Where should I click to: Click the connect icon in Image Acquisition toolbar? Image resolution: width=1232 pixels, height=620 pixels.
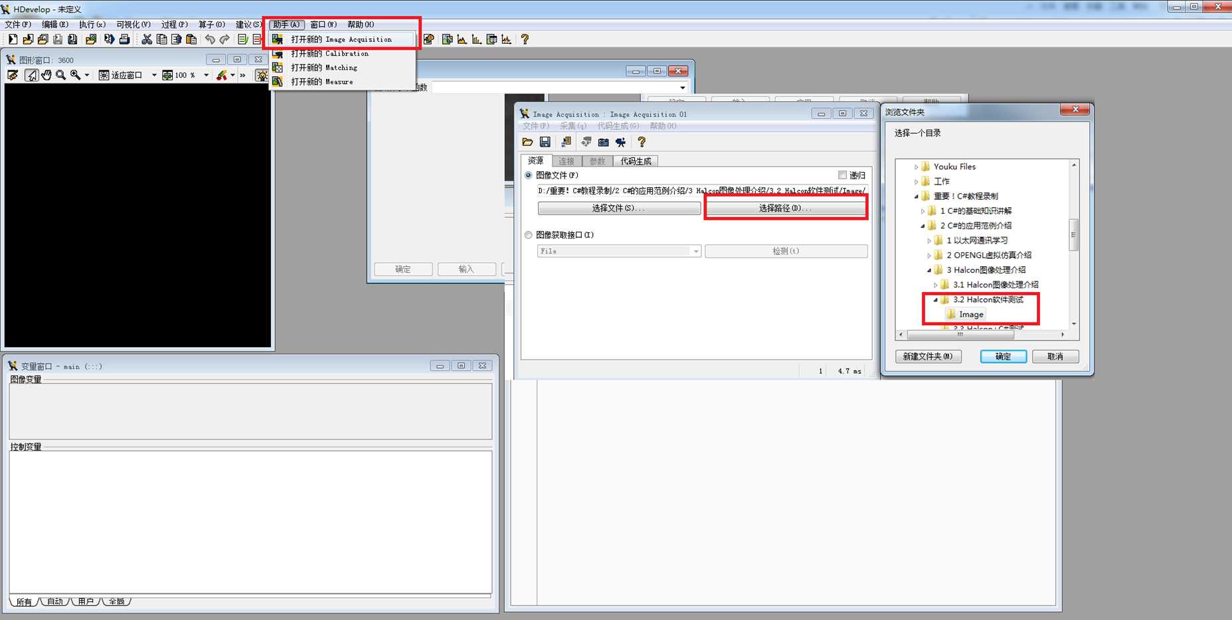pos(586,142)
